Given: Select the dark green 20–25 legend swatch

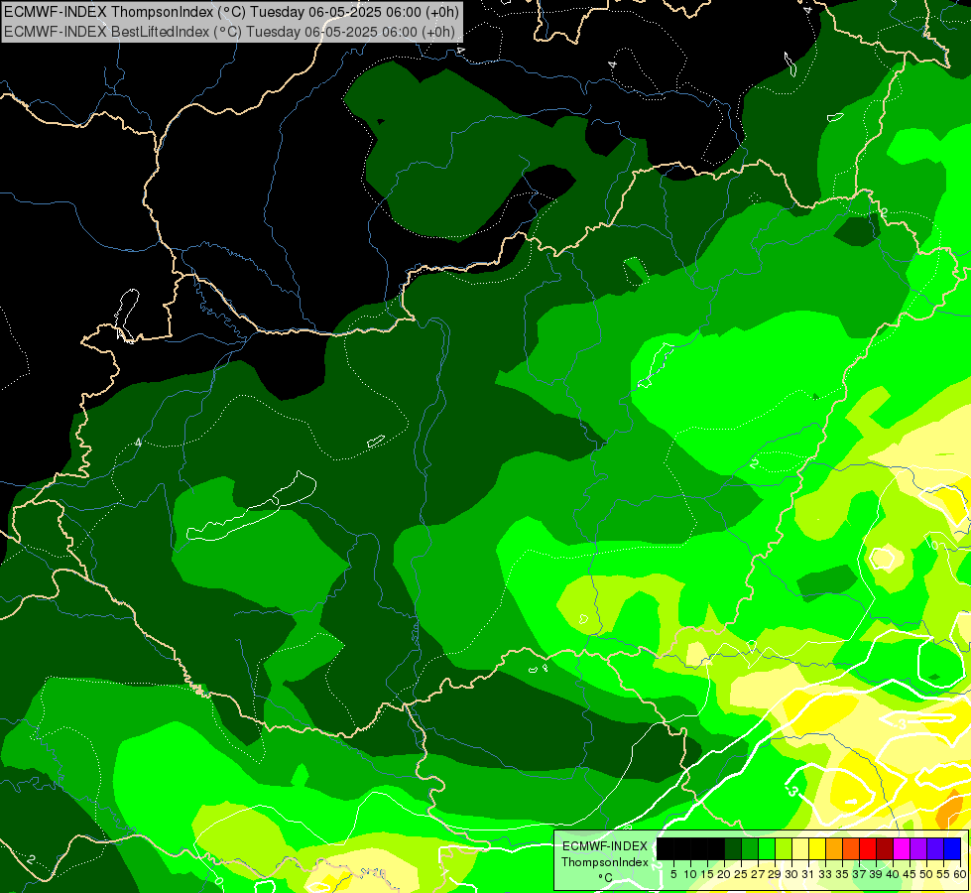Looking at the screenshot, I should click(733, 848).
